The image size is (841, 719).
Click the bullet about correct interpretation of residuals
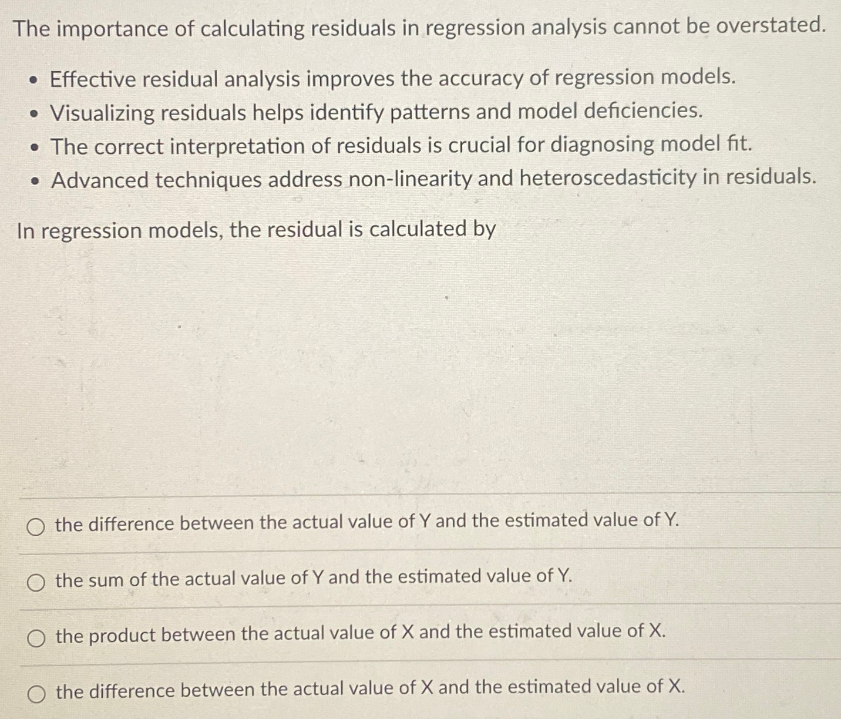pos(401,145)
